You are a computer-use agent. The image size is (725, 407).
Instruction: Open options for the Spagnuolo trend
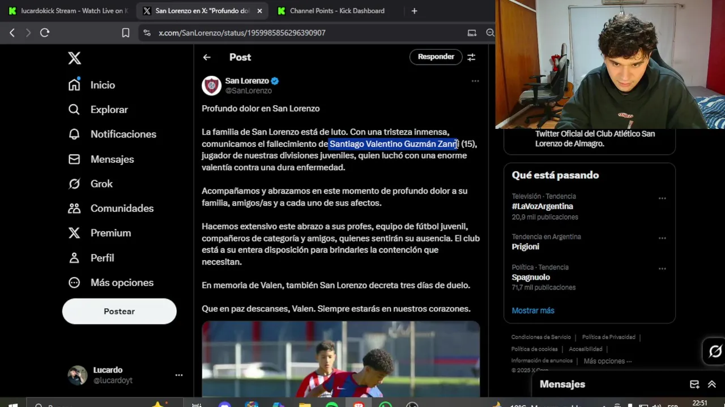coord(662,269)
